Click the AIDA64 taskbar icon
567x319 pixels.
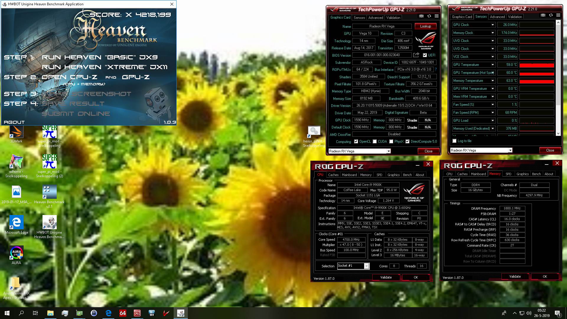(x=123, y=313)
